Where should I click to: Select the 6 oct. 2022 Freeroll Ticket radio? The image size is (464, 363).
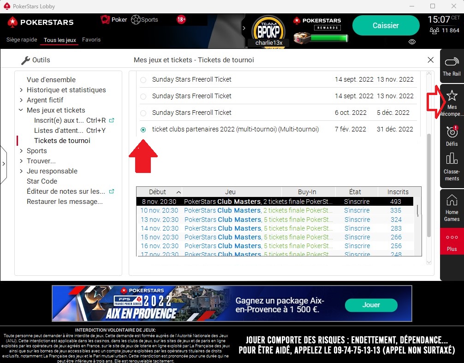click(143, 113)
